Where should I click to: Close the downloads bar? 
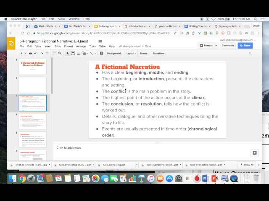click(258, 165)
